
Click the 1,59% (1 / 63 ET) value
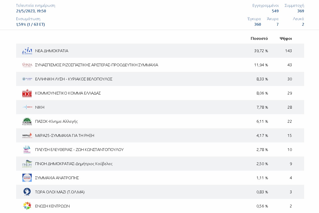click(x=30, y=24)
